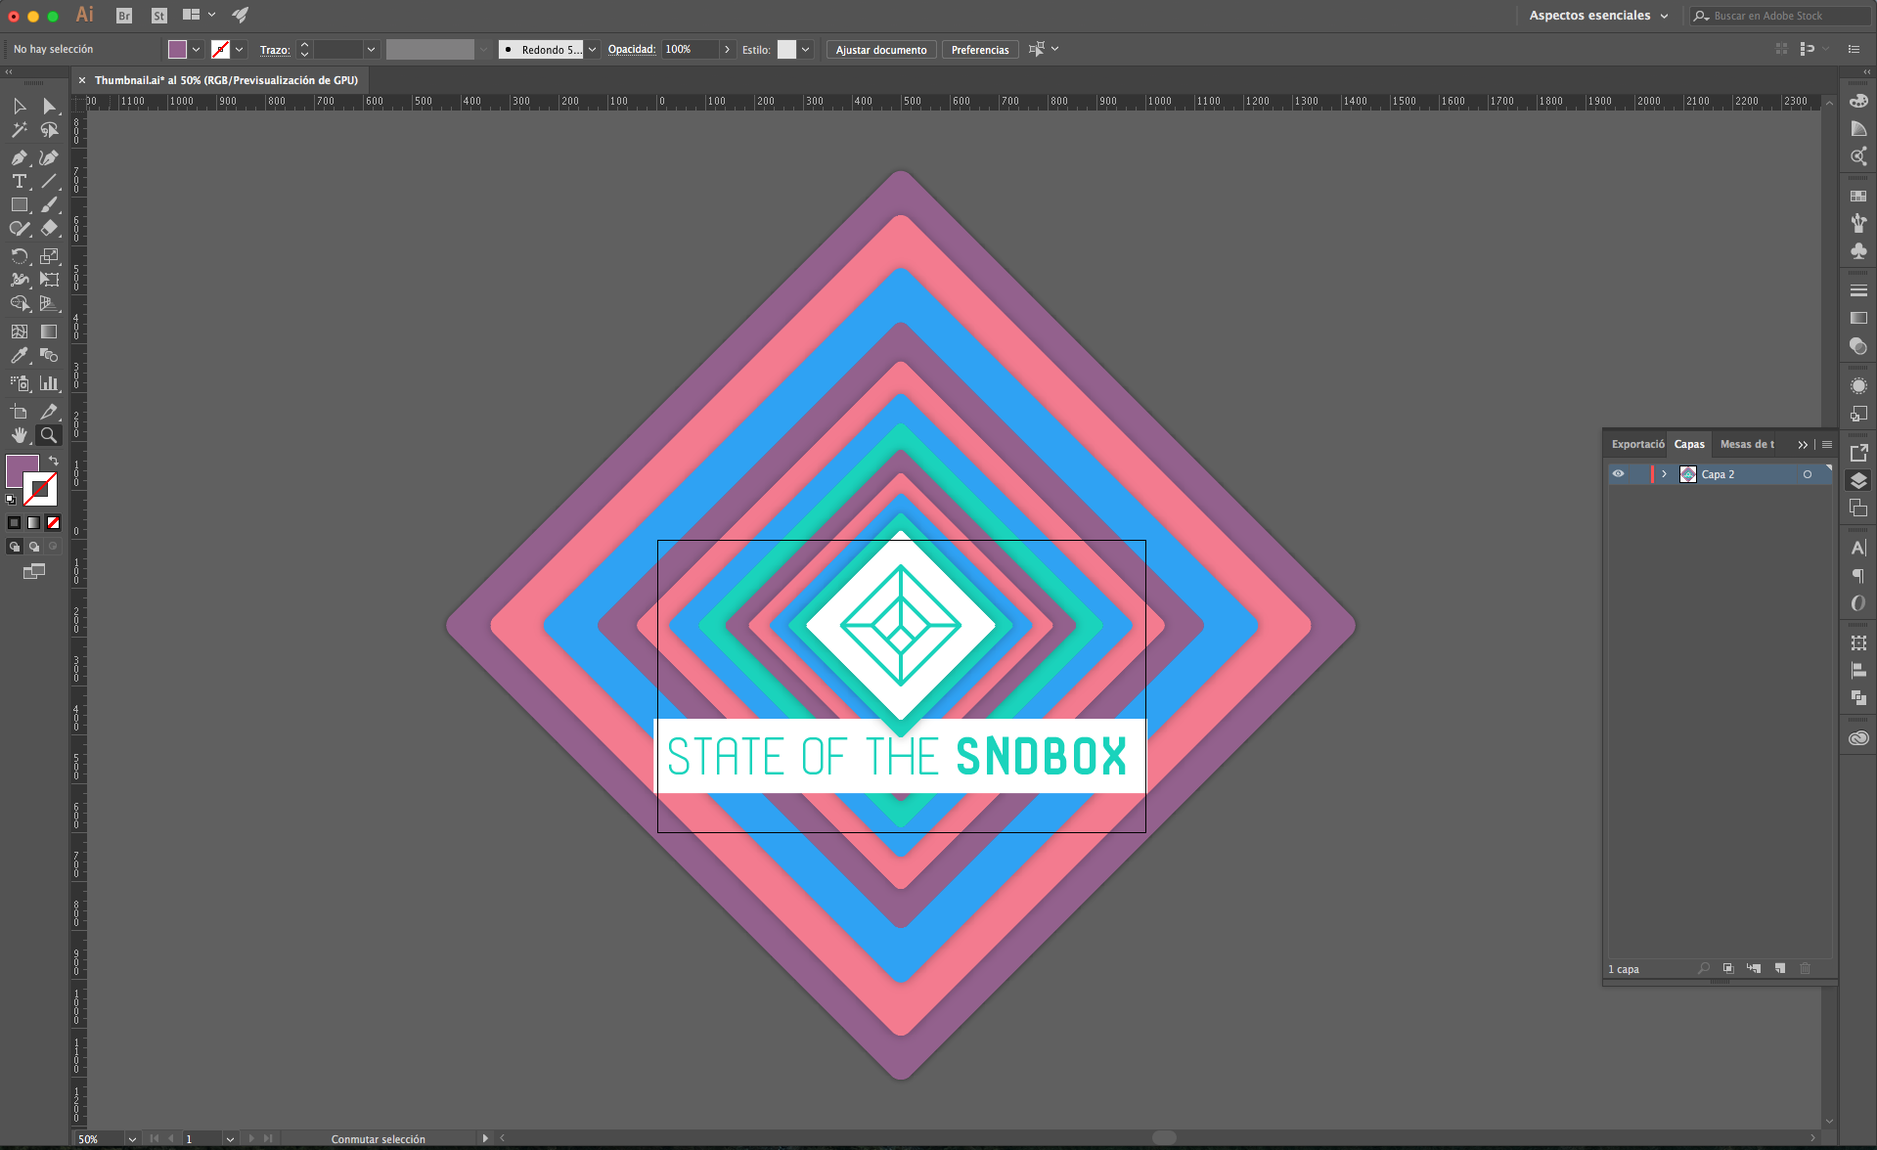Select the Pen tool
Image resolution: width=1877 pixels, height=1150 pixels.
pyautogui.click(x=19, y=157)
